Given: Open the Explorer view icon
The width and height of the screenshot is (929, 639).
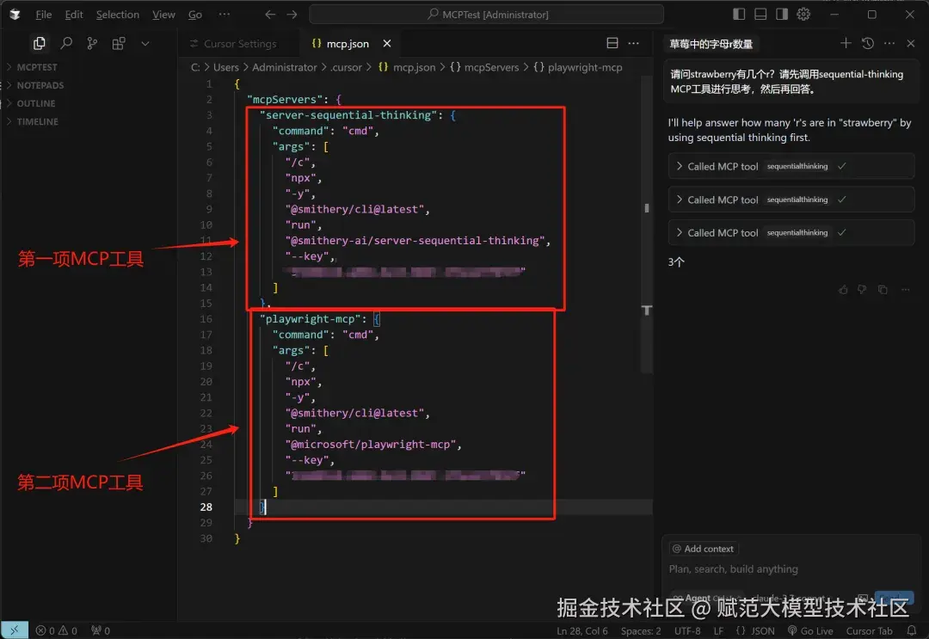Looking at the screenshot, I should [39, 43].
